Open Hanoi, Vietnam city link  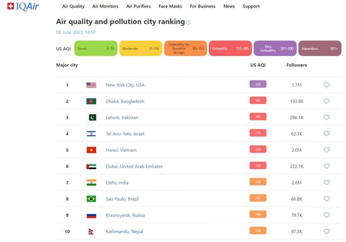pos(121,150)
